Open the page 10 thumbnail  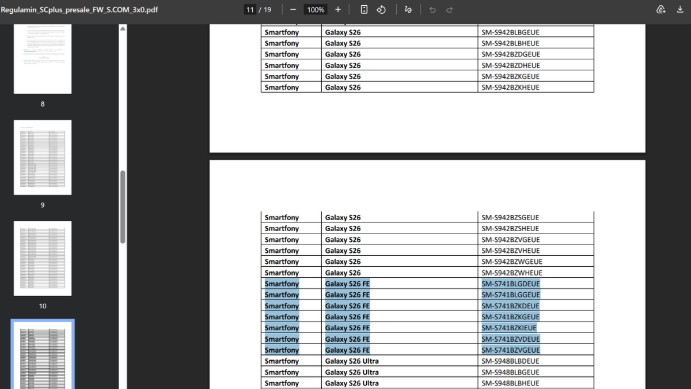click(43, 258)
